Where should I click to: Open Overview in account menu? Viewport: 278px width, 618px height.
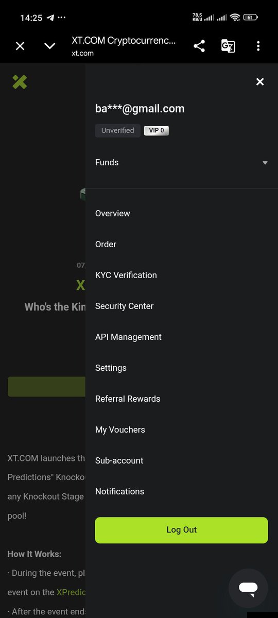tap(113, 213)
